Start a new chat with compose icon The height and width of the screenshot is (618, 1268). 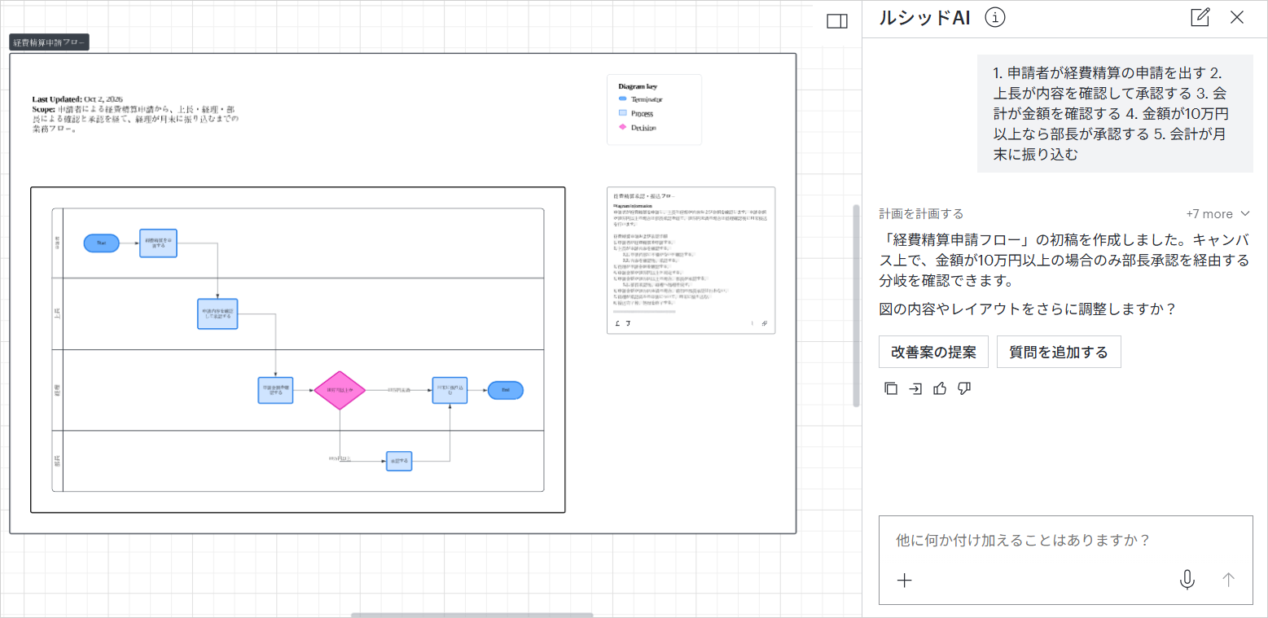pyautogui.click(x=1200, y=18)
